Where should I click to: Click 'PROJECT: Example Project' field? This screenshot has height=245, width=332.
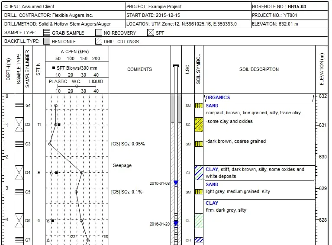click(188, 6)
